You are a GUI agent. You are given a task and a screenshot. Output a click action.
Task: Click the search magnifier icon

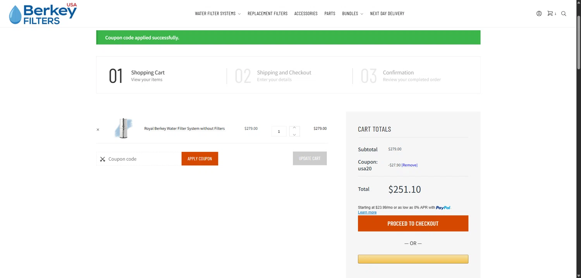coord(564,14)
